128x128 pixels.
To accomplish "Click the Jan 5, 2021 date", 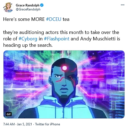I will click(x=24, y=124).
